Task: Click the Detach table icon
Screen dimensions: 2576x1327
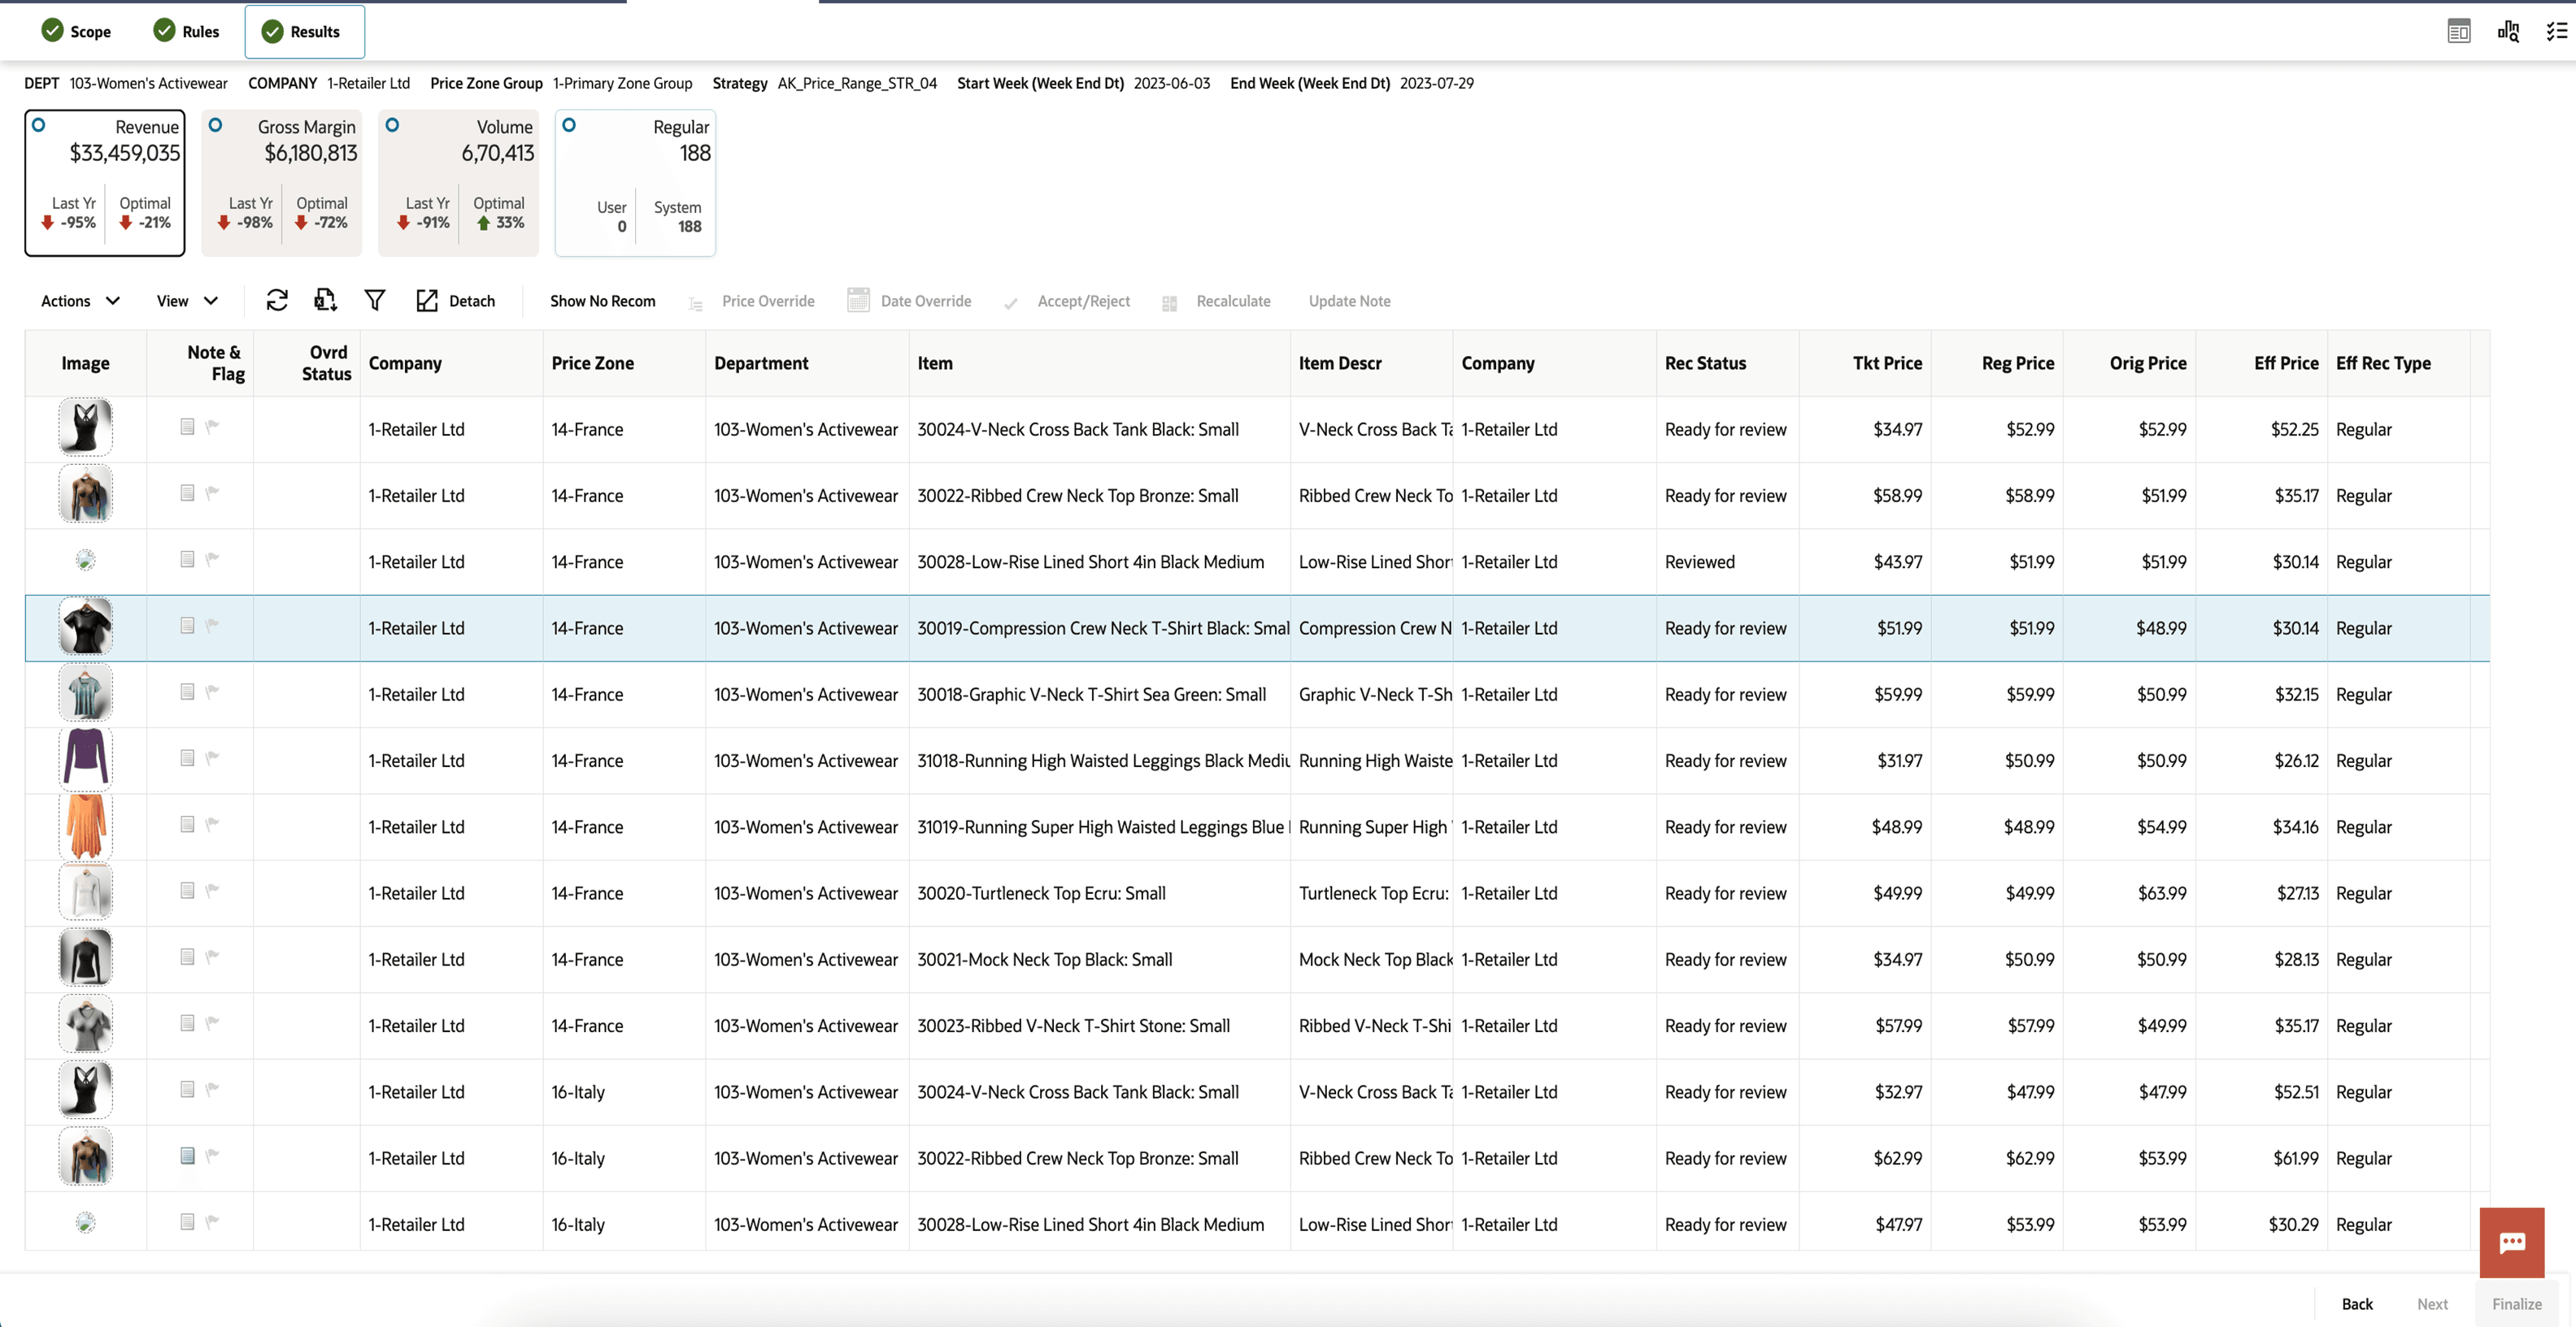Action: (427, 301)
